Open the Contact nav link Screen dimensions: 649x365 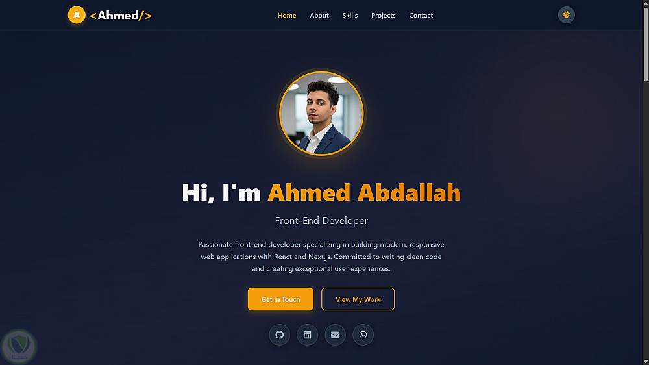[421, 16]
